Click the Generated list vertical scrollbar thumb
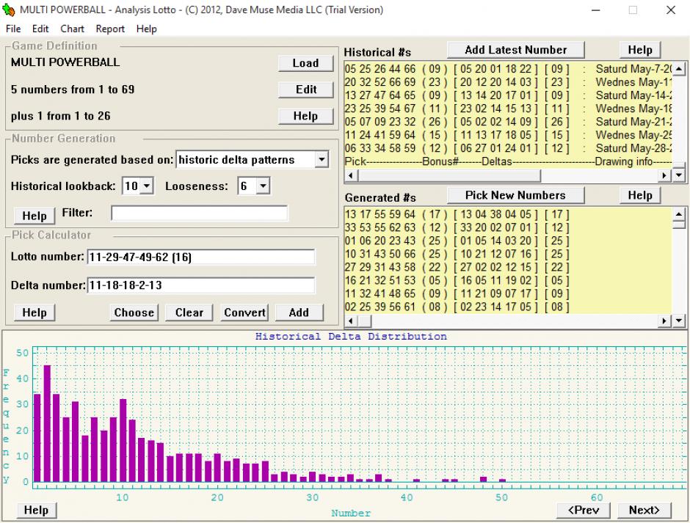The image size is (690, 523). tap(678, 224)
